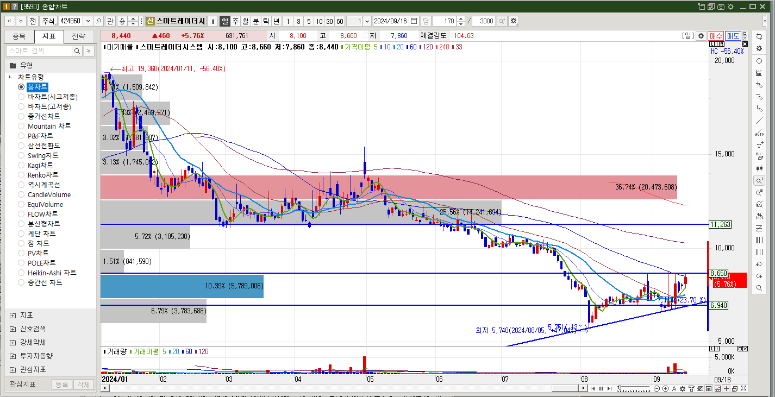Click the smart search input field
This screenshot has width=775, height=397.
tap(39, 51)
